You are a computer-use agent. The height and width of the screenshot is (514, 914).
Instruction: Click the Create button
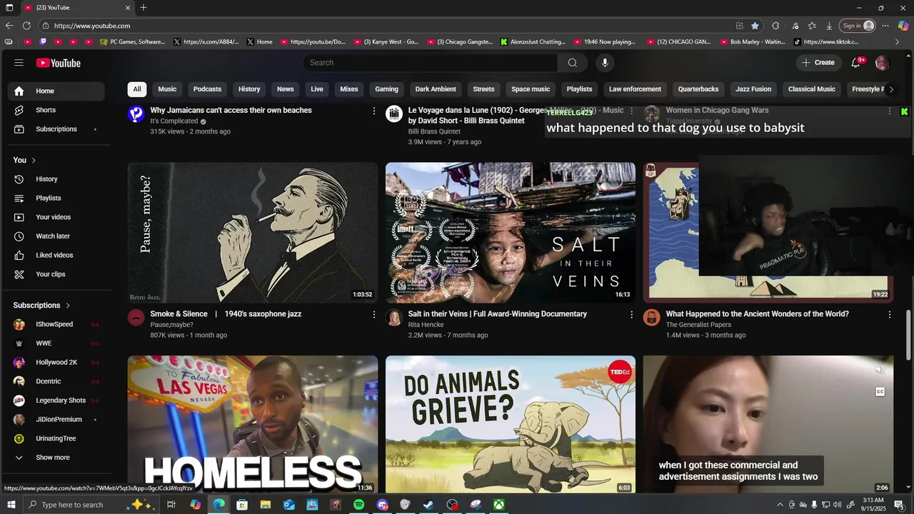pos(818,63)
